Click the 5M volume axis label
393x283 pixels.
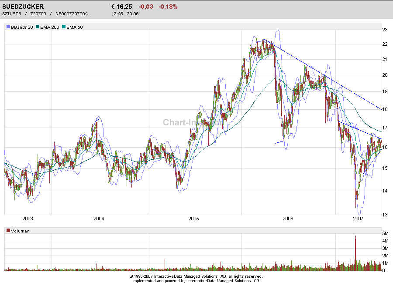click(385, 233)
